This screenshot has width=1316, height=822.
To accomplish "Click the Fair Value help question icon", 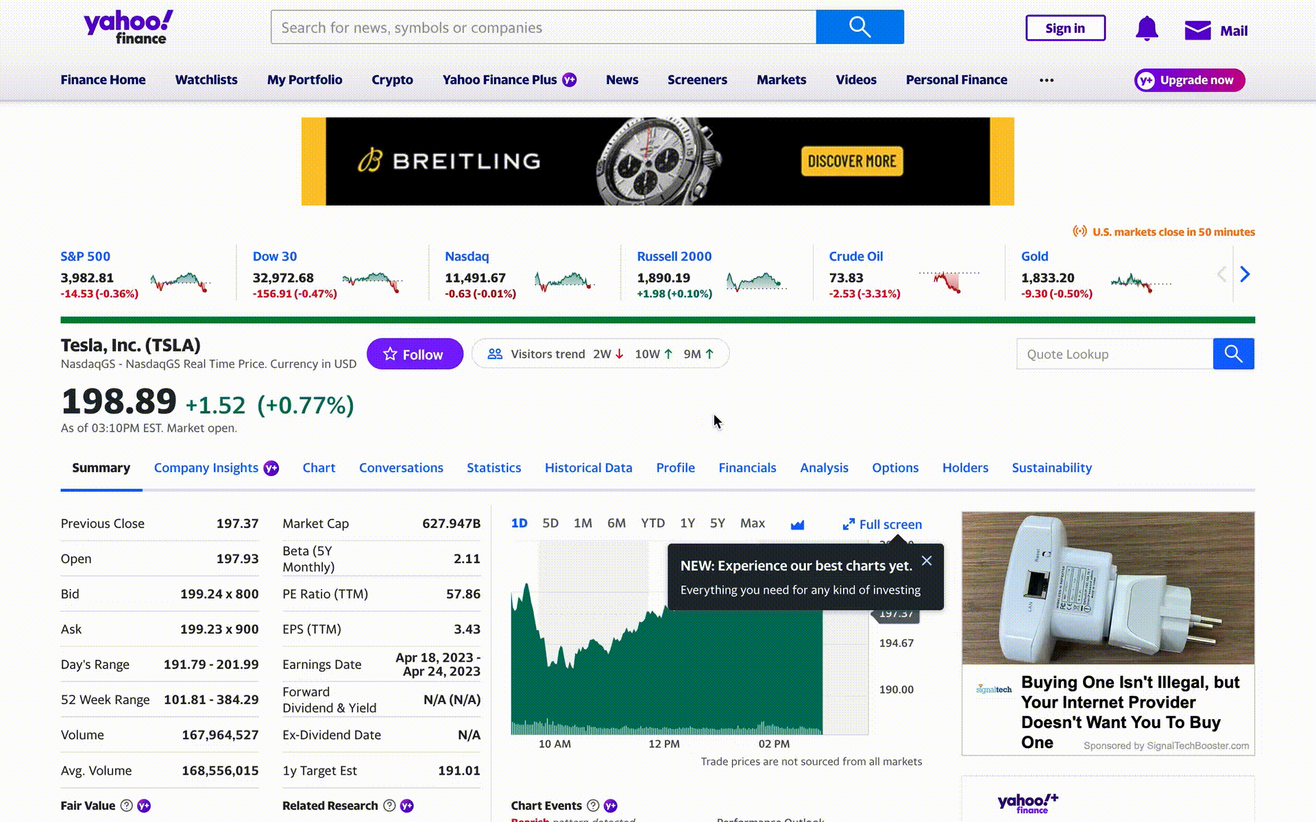I will point(126,806).
